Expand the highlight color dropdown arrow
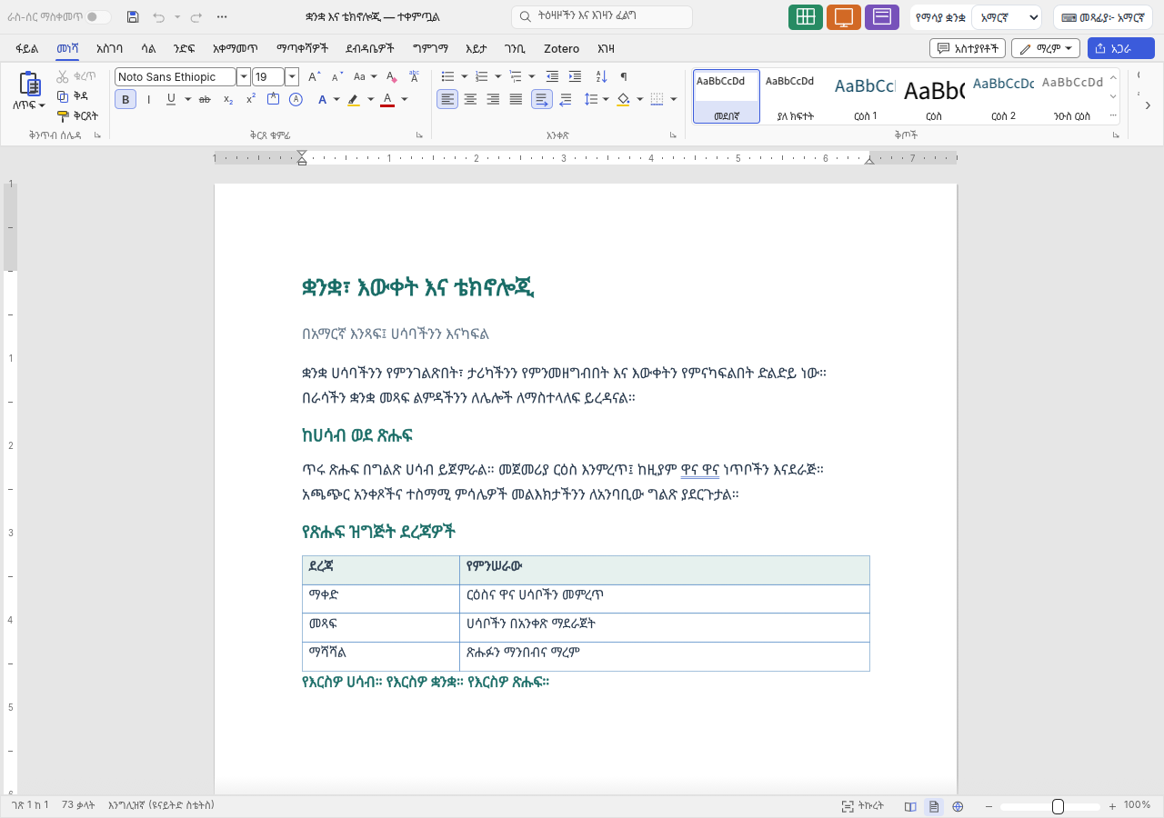Image resolution: width=1164 pixels, height=818 pixels. tap(371, 99)
